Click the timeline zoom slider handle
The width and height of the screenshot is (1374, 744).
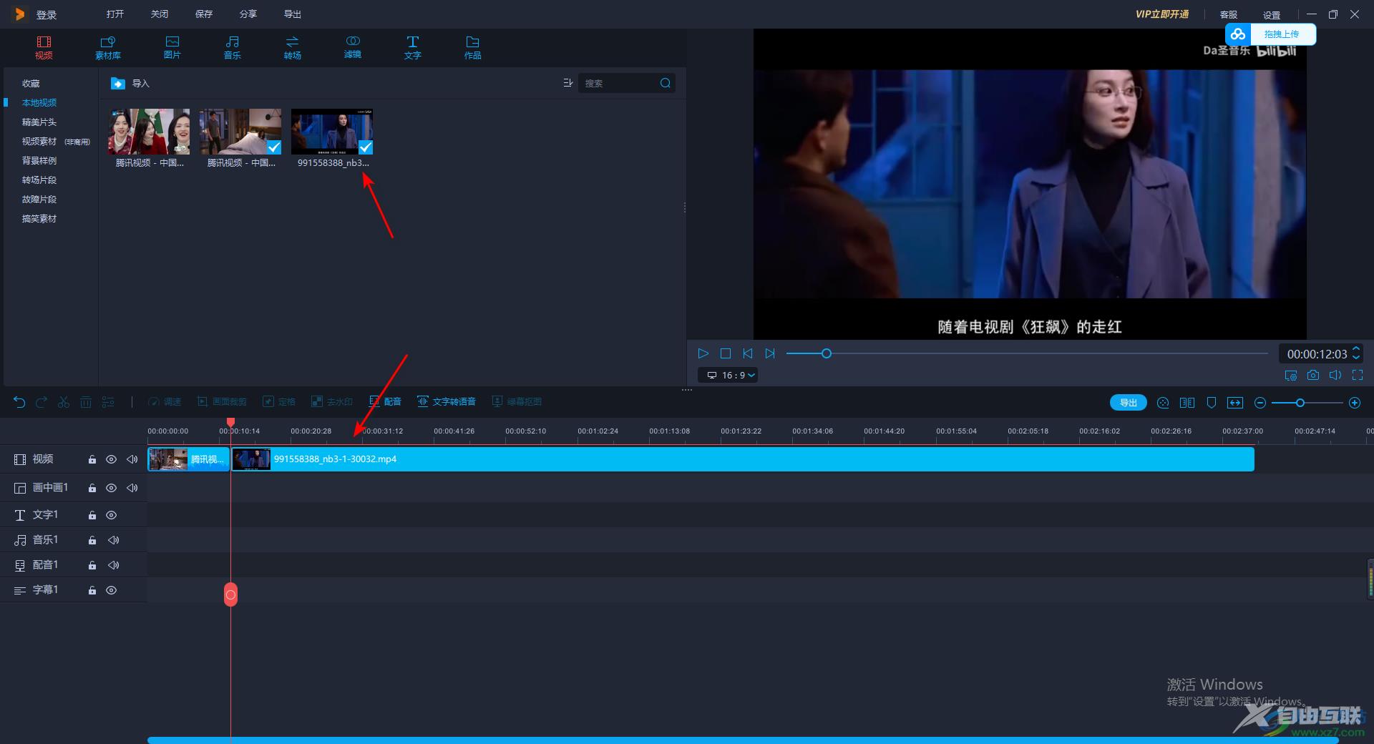click(1300, 403)
